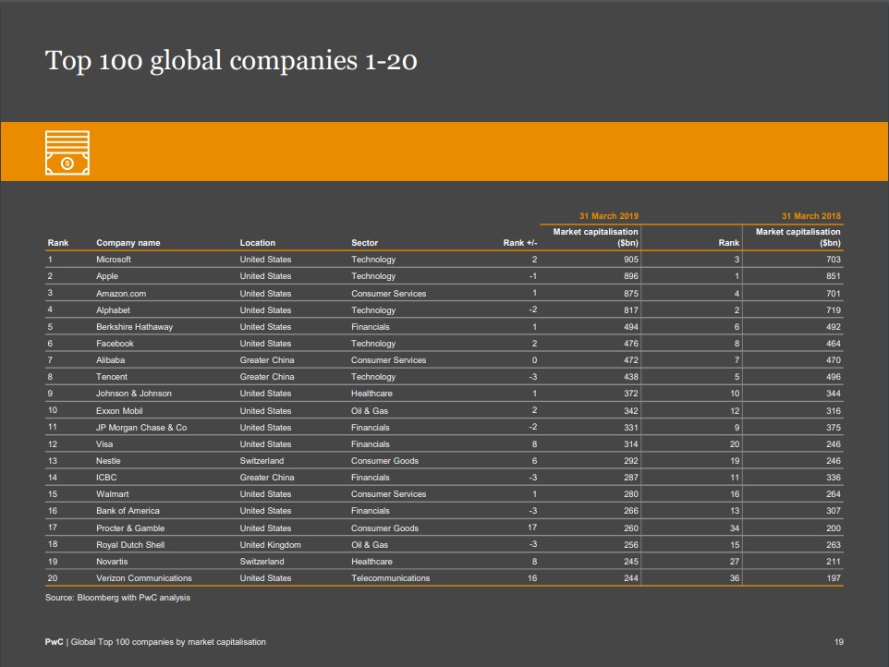
Task: Click the 'United Kingdom' location cell
Action: (271, 545)
